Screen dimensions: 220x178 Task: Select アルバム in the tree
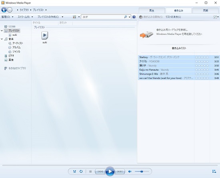[16, 47]
